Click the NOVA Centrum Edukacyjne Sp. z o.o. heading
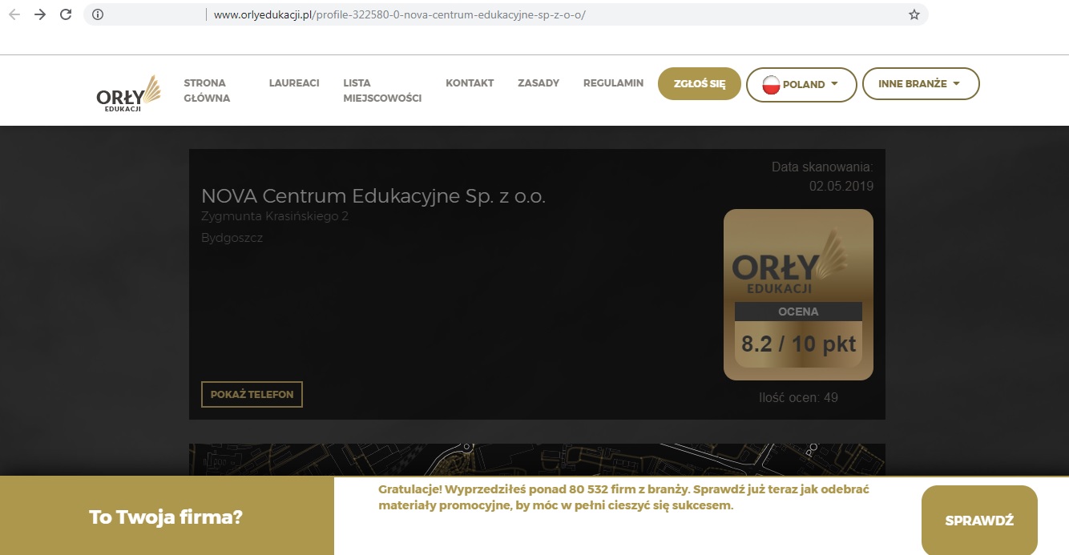 373,196
